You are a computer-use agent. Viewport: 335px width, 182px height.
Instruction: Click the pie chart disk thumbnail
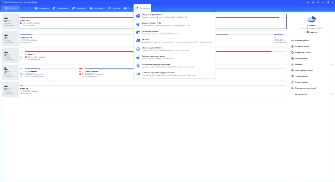coord(312,19)
